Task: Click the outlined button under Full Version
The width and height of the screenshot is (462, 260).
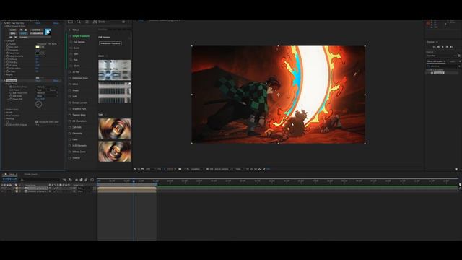Action: 110,43
